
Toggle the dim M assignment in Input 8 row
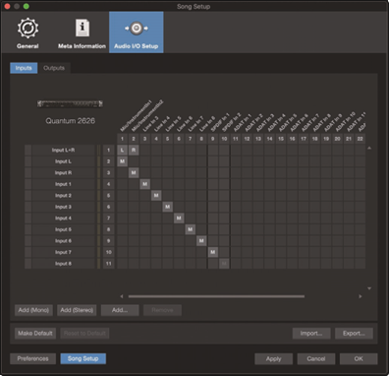(x=224, y=264)
